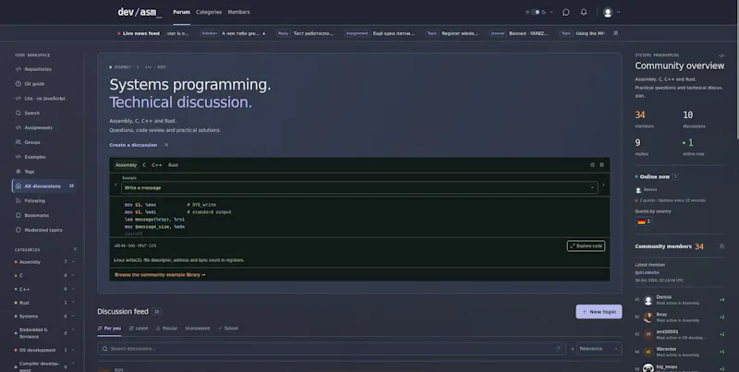The image size is (739, 372).
Task: Pause the live news feed ticker
Action: [615, 33]
